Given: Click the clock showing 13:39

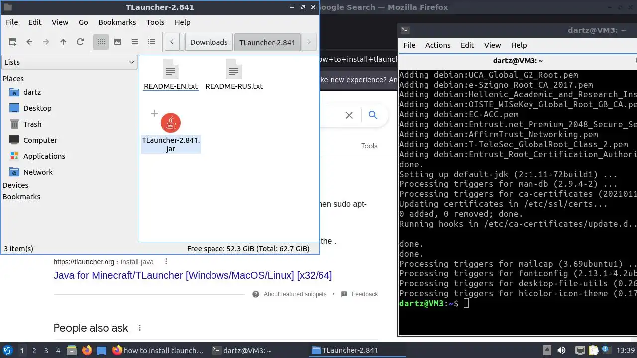Looking at the screenshot, I should click(626, 350).
